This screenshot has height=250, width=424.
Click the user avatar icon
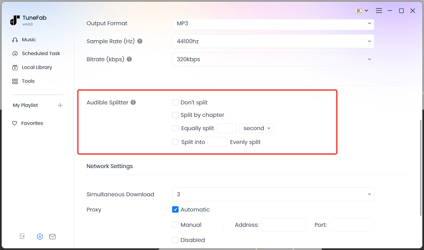(x=360, y=11)
